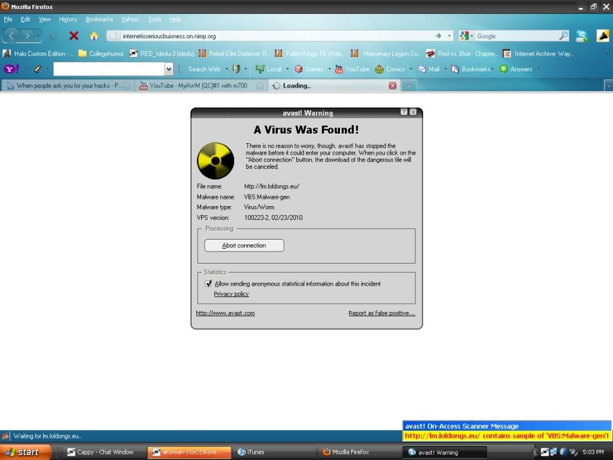The width and height of the screenshot is (613, 460).
Task: Click the search magnifier in Google box
Action: 563,36
